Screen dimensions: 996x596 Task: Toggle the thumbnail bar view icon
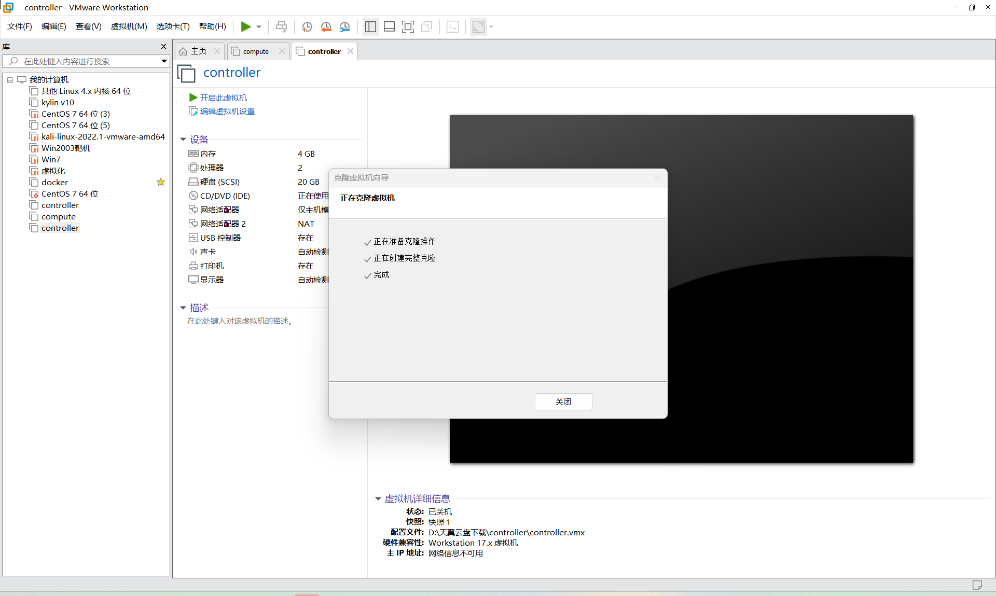[389, 27]
